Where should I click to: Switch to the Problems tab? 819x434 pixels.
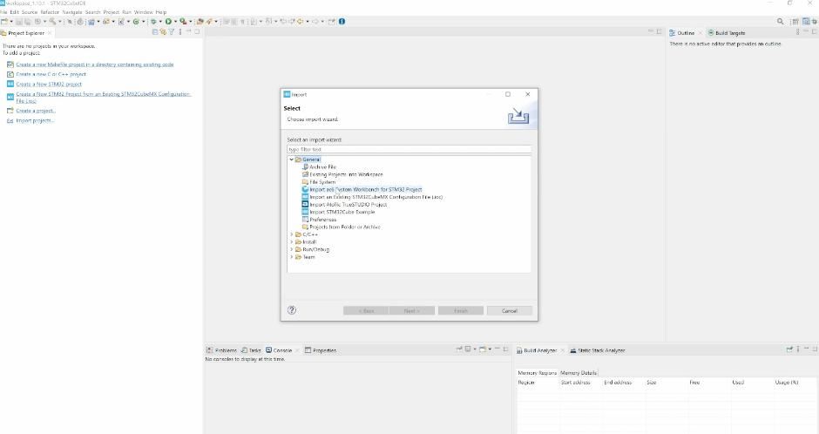221,350
